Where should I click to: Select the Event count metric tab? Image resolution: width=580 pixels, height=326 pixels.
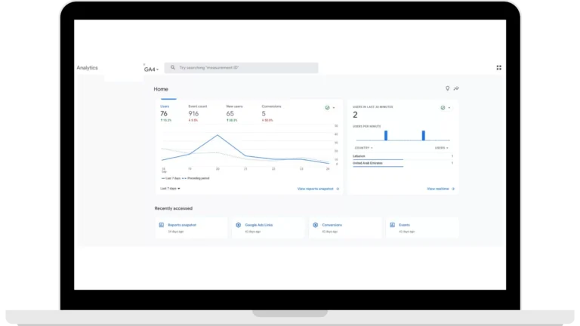(x=198, y=113)
